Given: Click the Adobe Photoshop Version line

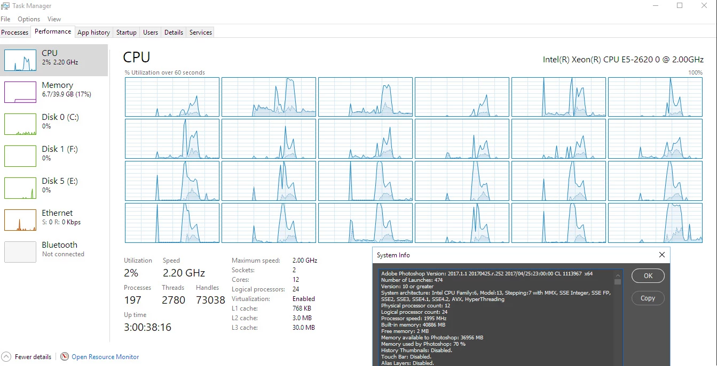Looking at the screenshot, I should click(486, 274).
